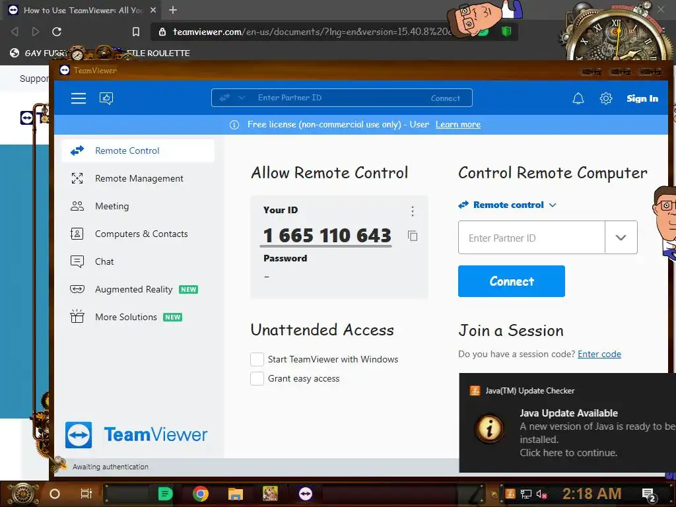Screen dimensions: 676x507
Task: Click the Chat bubble icon
Action: coord(77,261)
